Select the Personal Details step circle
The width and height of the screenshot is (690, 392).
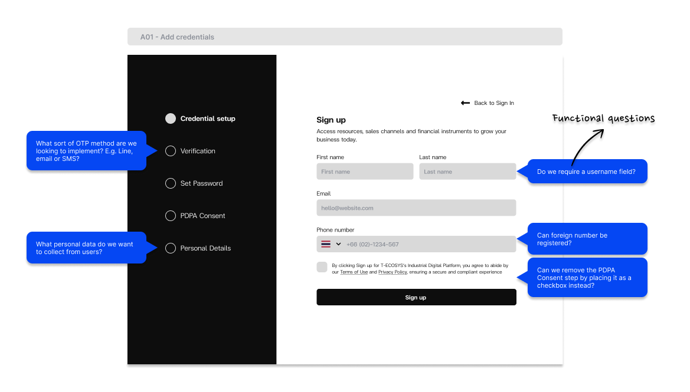[171, 248]
